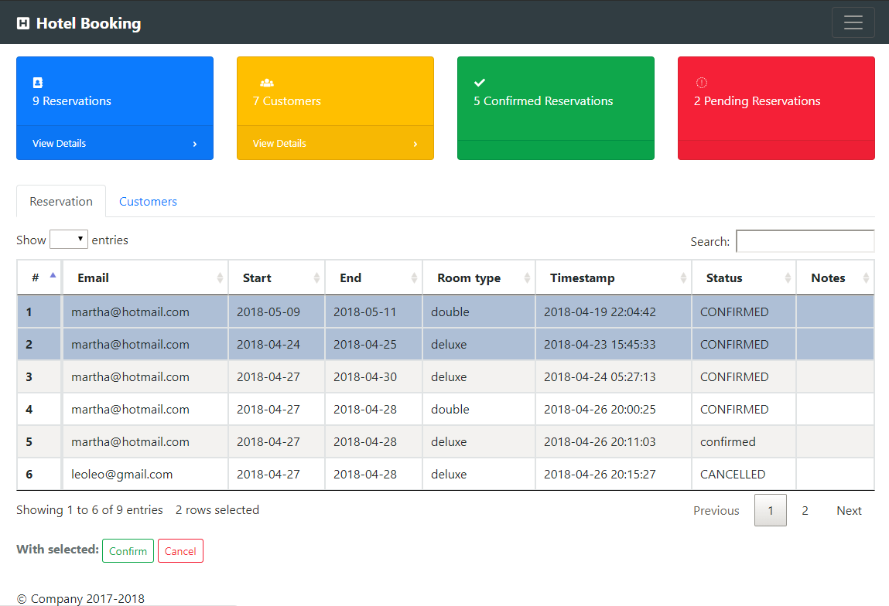Select reservation row number 2
Viewport: 889px width, 606px height.
pos(446,344)
